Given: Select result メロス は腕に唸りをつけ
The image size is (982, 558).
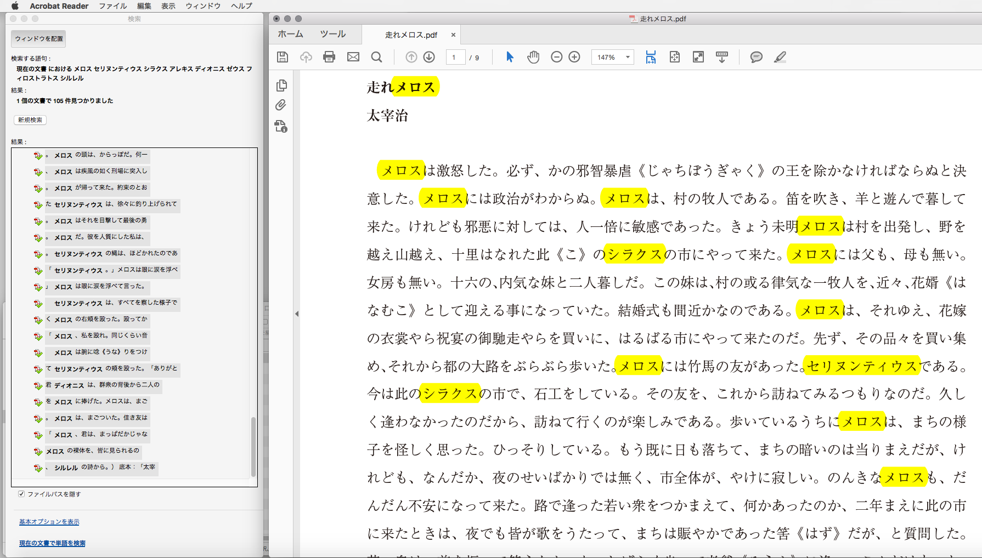Looking at the screenshot, I should [x=97, y=352].
